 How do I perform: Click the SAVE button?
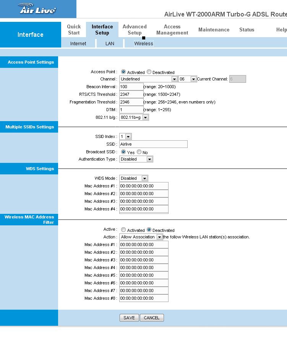tap(129, 318)
